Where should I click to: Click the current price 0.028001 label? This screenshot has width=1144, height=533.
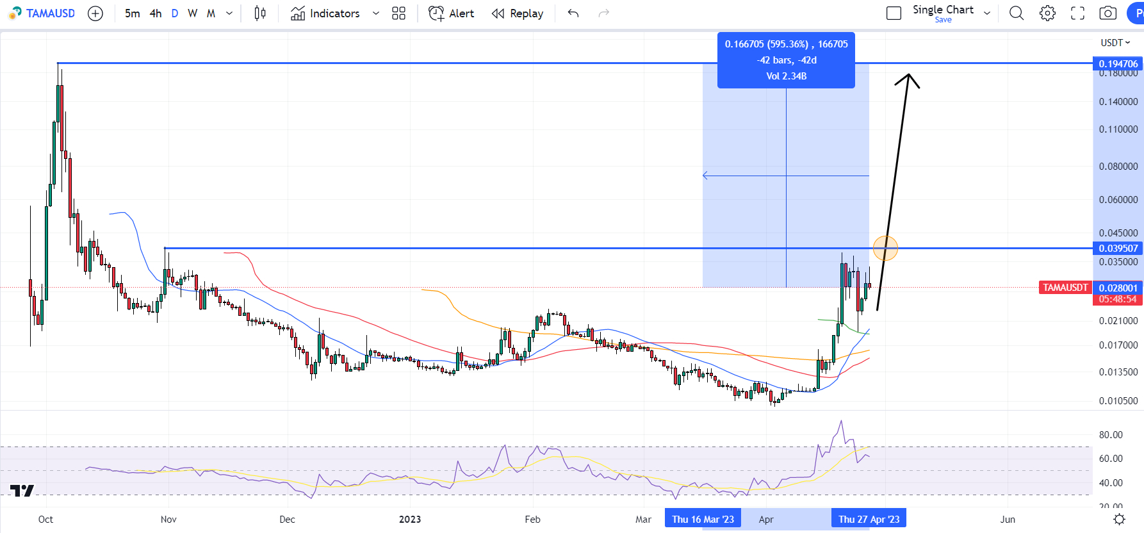[1118, 288]
